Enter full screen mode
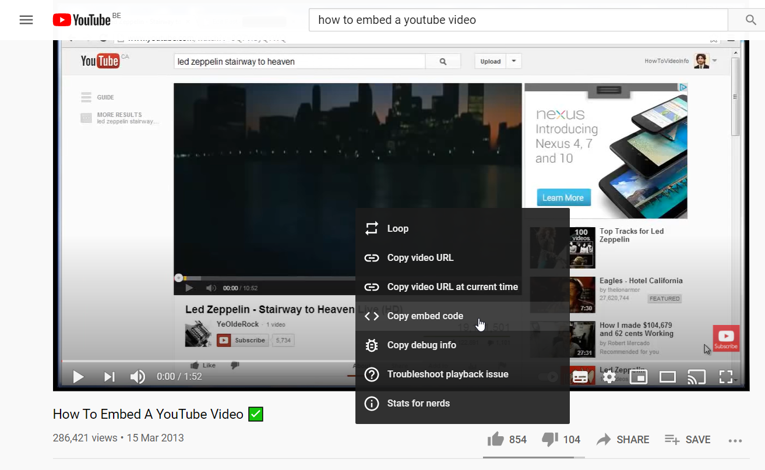The width and height of the screenshot is (765, 470). [x=725, y=377]
